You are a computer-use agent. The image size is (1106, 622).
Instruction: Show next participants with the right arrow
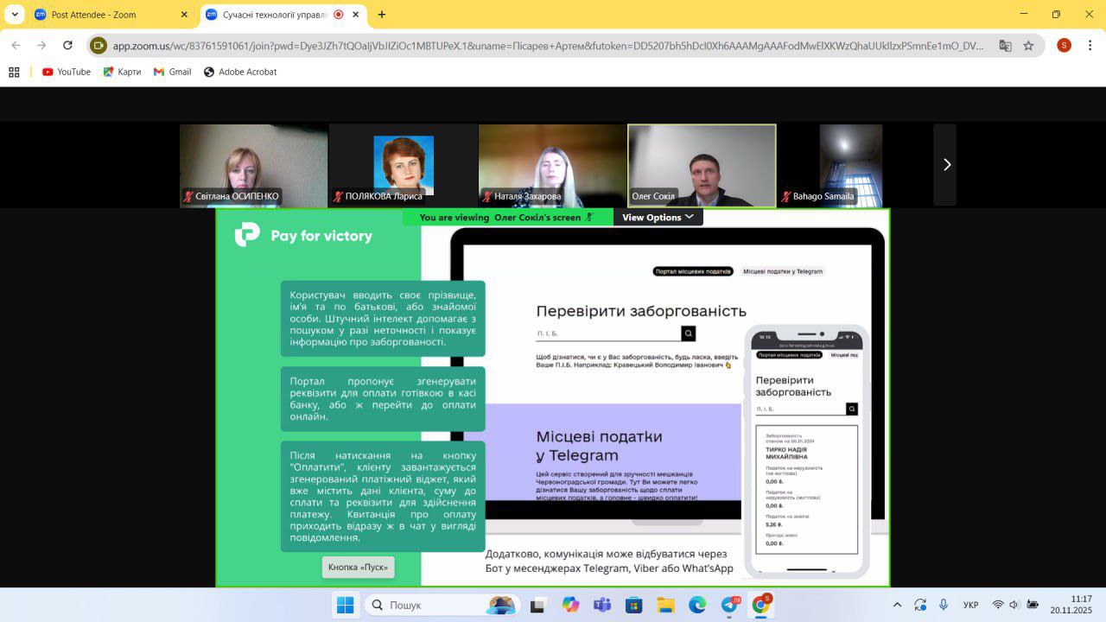pyautogui.click(x=946, y=164)
